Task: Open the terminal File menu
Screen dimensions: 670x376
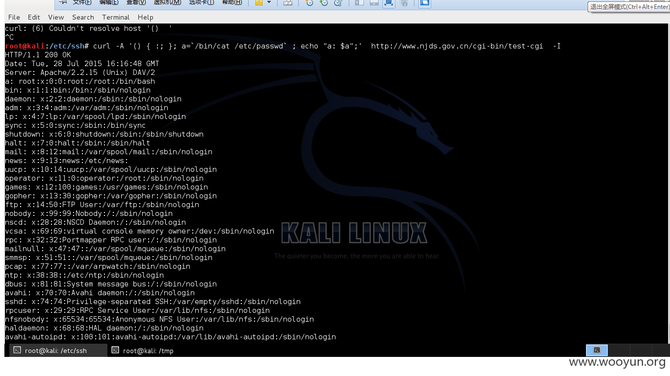Action: pos(14,17)
